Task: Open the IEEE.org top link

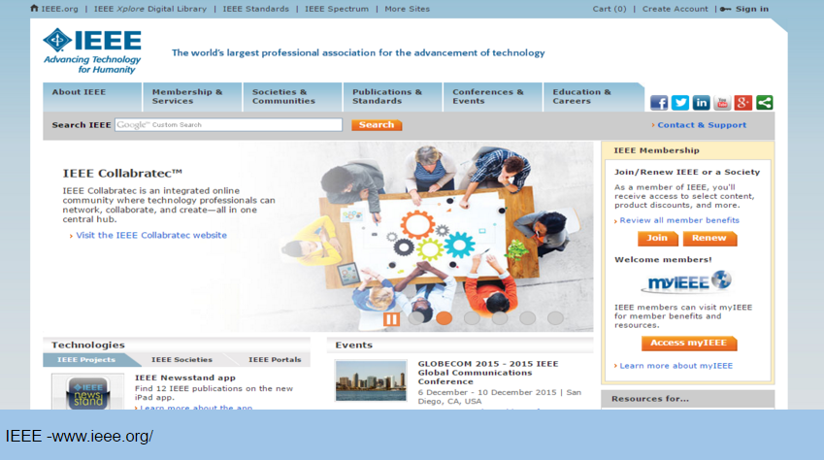Action: coord(60,9)
